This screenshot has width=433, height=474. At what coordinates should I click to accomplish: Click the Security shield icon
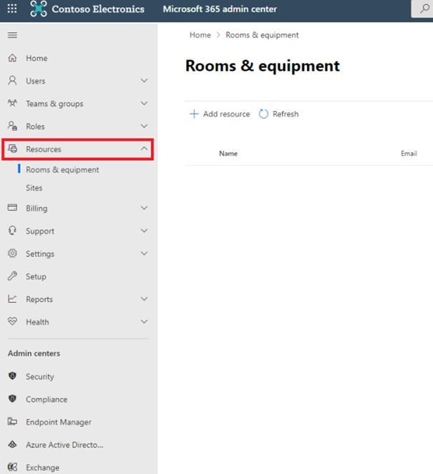tap(12, 376)
